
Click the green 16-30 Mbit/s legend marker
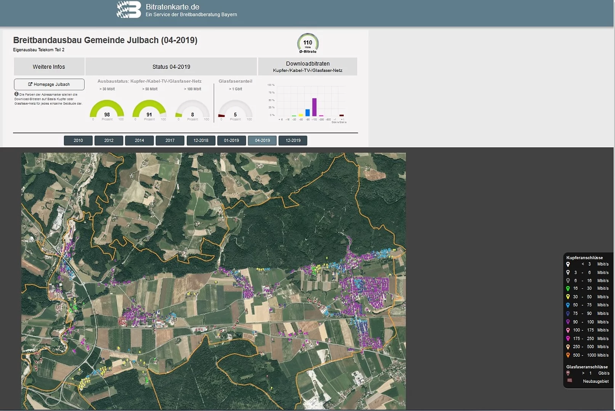[568, 288]
